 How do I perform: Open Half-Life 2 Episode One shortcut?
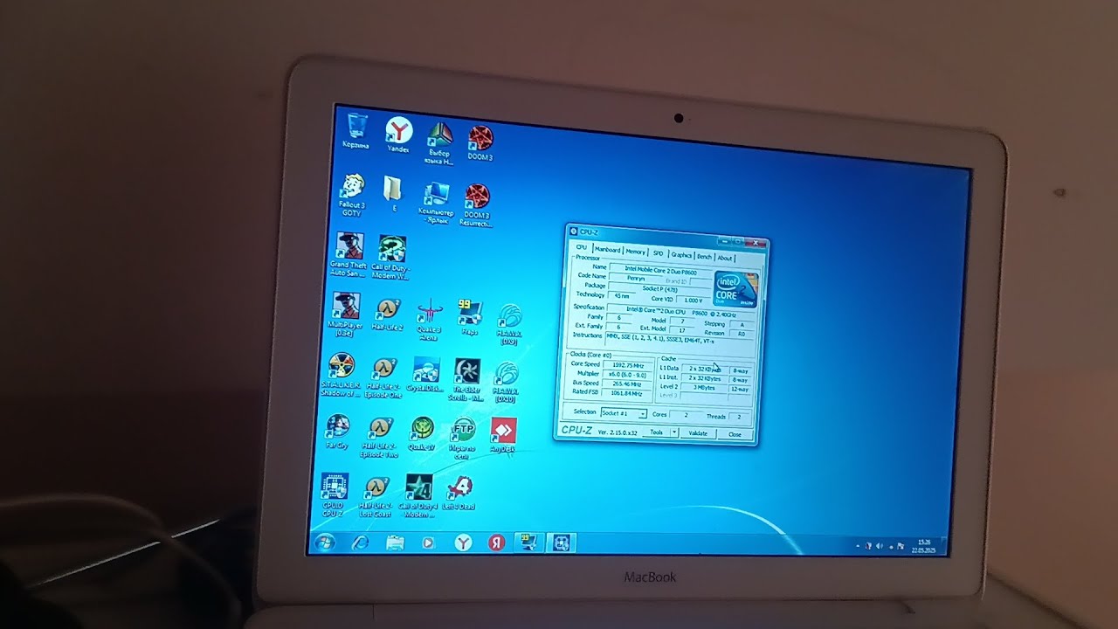[x=383, y=377]
